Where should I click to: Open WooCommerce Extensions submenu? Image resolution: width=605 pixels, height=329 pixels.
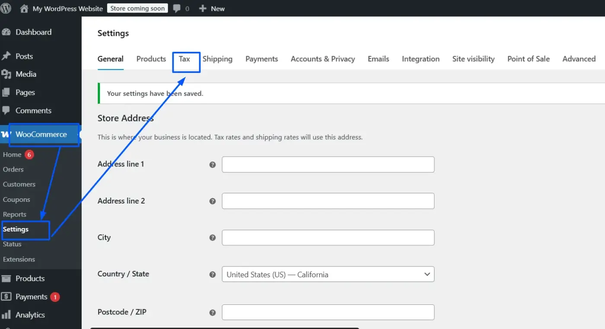19,259
